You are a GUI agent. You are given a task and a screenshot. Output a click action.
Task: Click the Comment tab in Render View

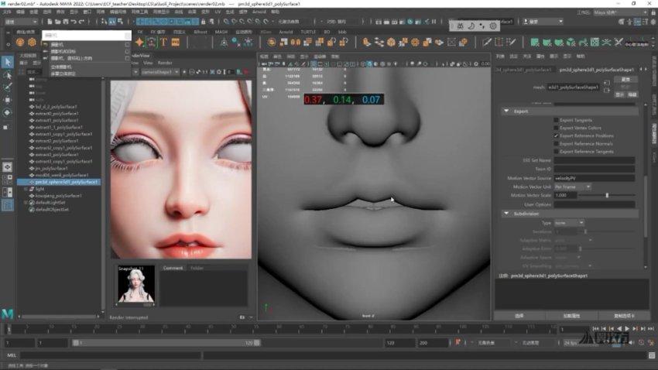pyautogui.click(x=173, y=268)
